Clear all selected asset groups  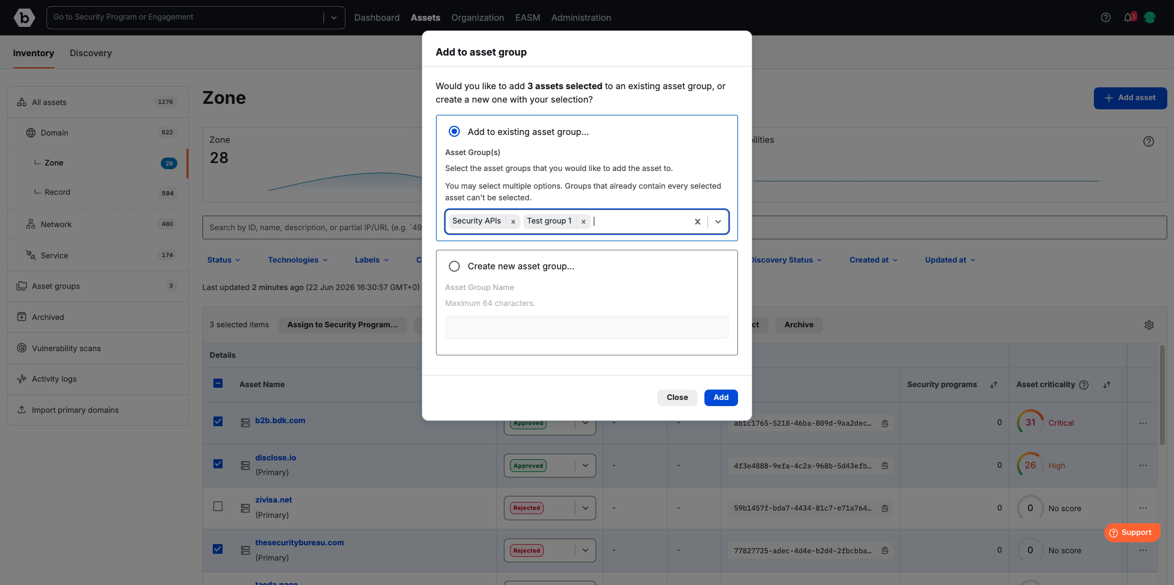click(697, 222)
